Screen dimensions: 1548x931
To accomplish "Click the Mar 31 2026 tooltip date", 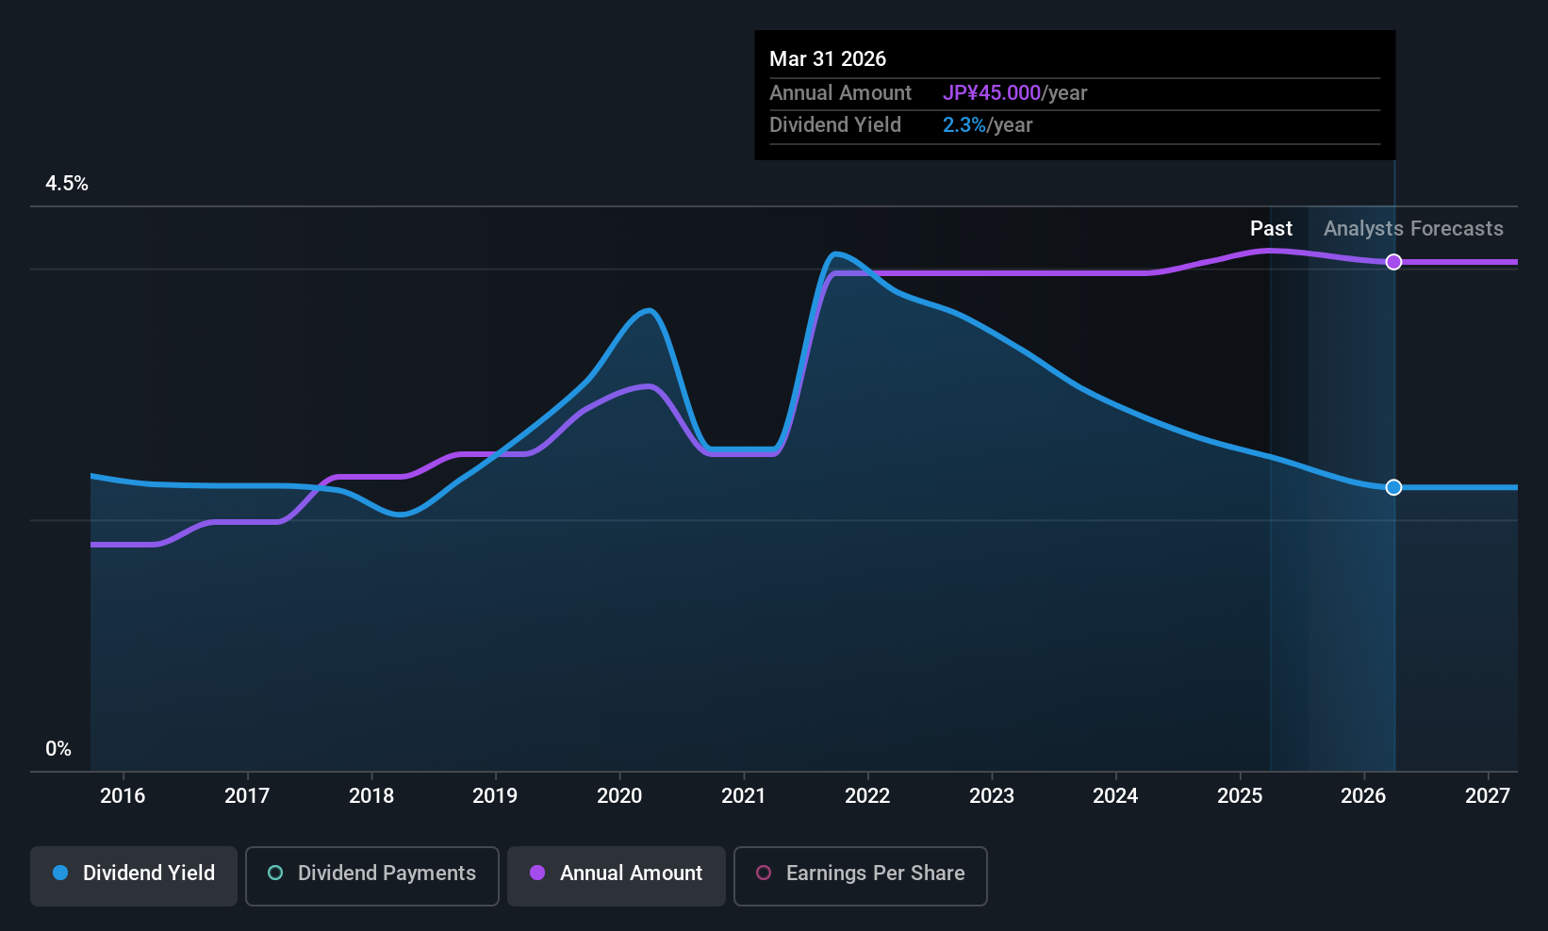I will (828, 59).
